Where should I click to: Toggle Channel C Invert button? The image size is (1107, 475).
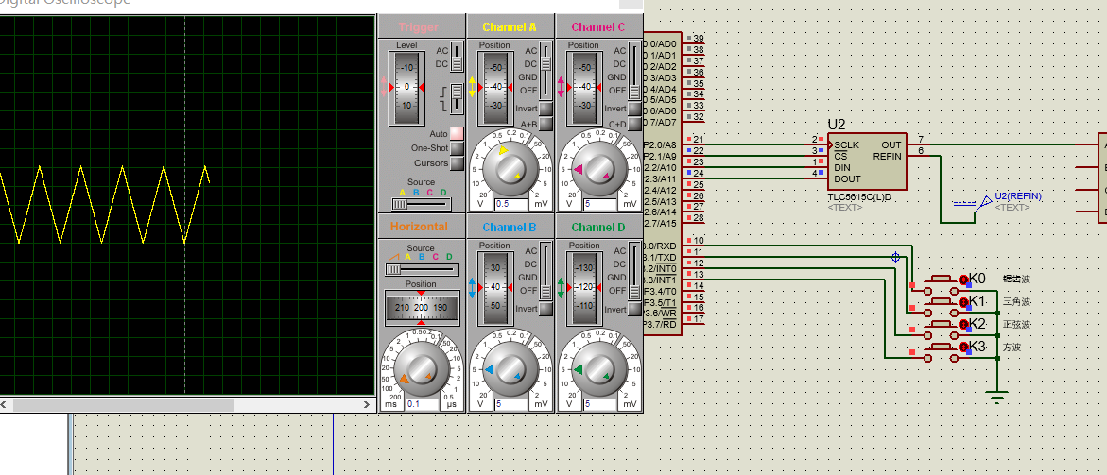pyautogui.click(x=634, y=109)
